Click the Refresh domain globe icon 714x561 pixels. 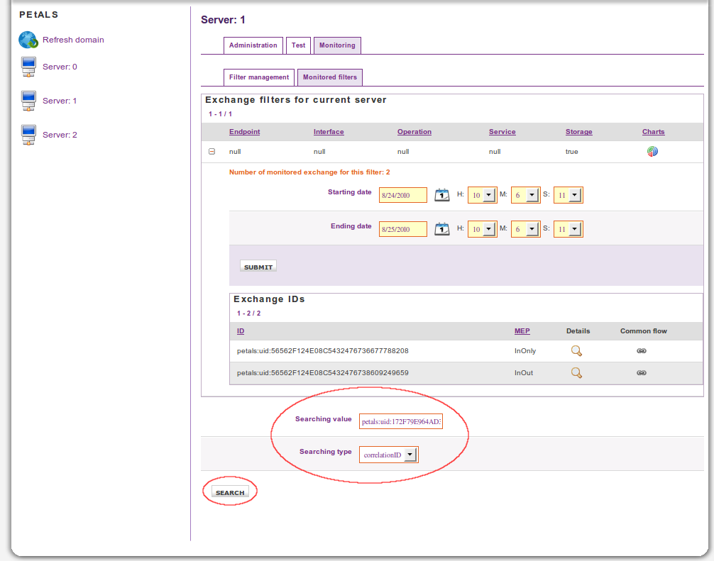coord(28,40)
